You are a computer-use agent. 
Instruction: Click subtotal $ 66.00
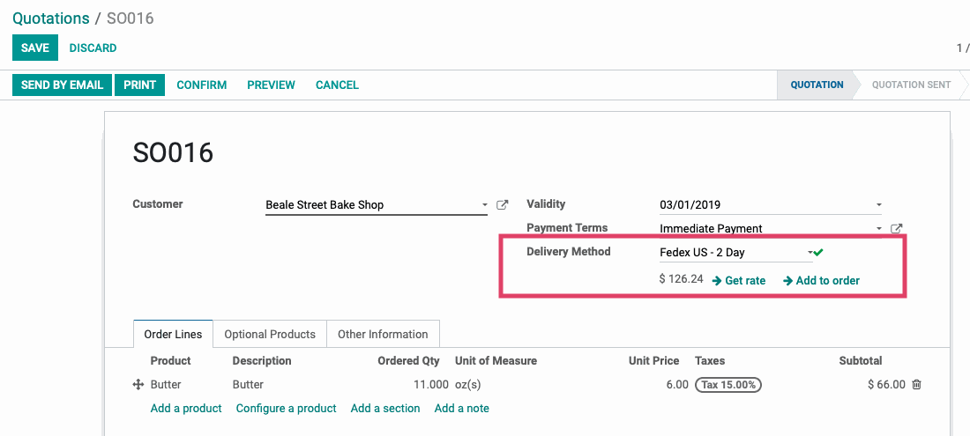coord(886,385)
